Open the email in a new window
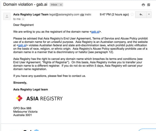The image size is (156, 131). (x=148, y=5)
